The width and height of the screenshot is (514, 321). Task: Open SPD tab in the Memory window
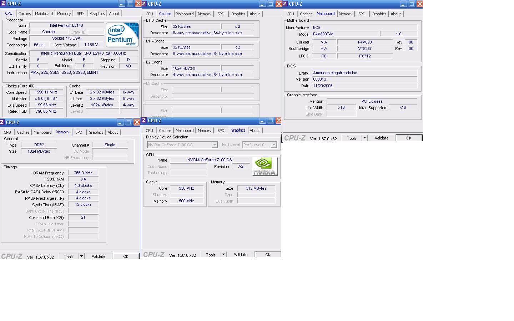(x=79, y=132)
